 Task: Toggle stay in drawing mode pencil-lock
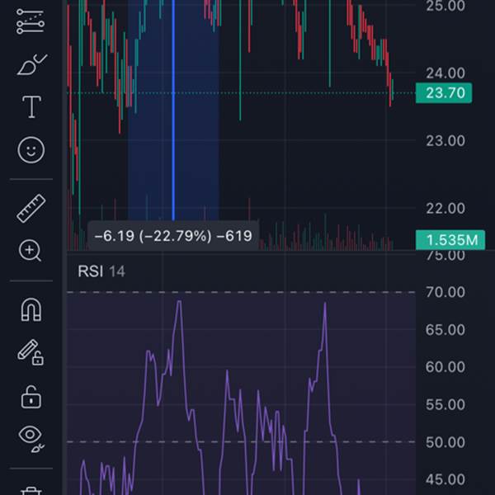point(31,353)
